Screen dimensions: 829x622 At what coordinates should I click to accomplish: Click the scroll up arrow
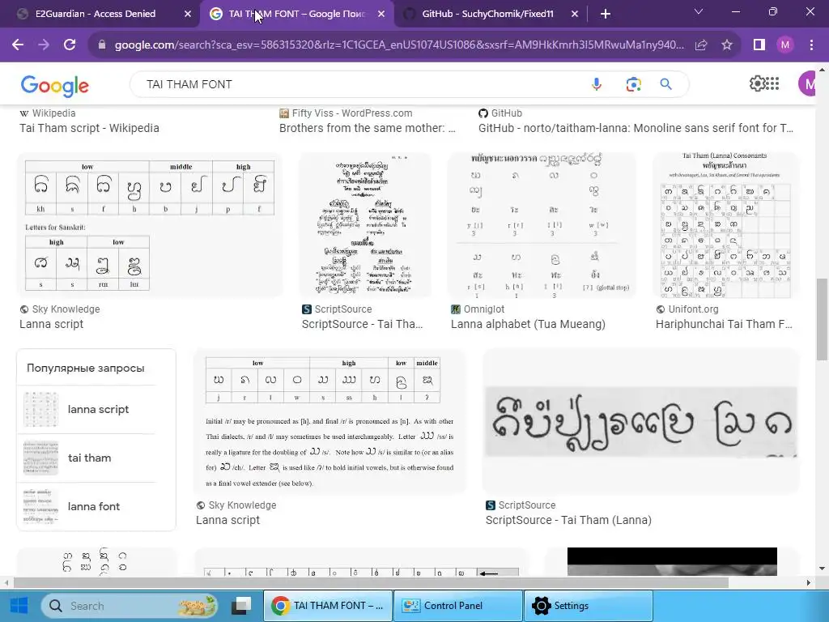pyautogui.click(x=823, y=70)
